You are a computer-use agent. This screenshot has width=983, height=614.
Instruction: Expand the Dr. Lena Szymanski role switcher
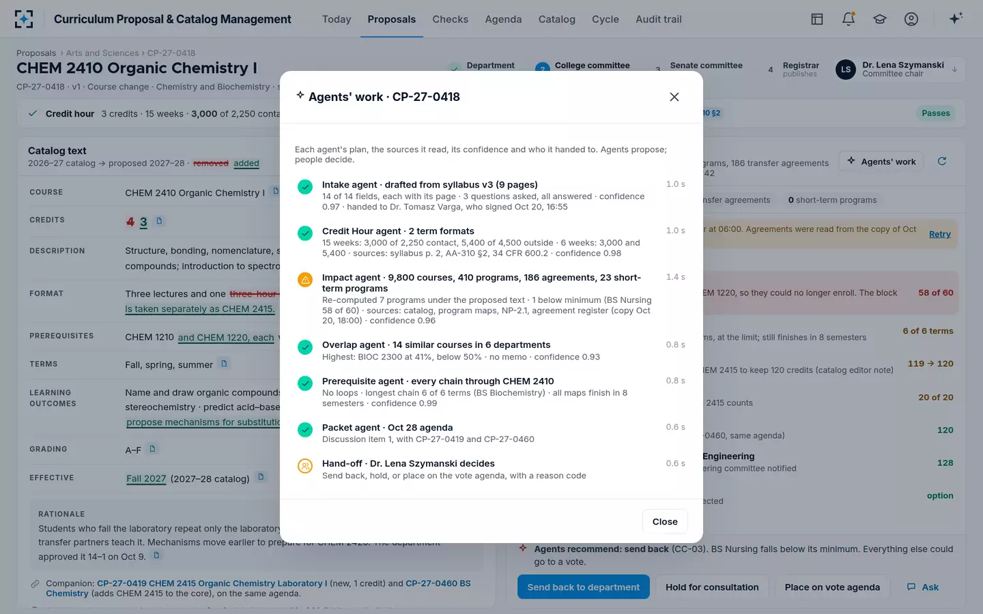900,69
